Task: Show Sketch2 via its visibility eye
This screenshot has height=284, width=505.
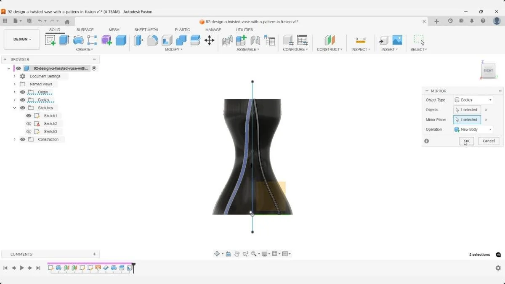Action: pyautogui.click(x=29, y=123)
